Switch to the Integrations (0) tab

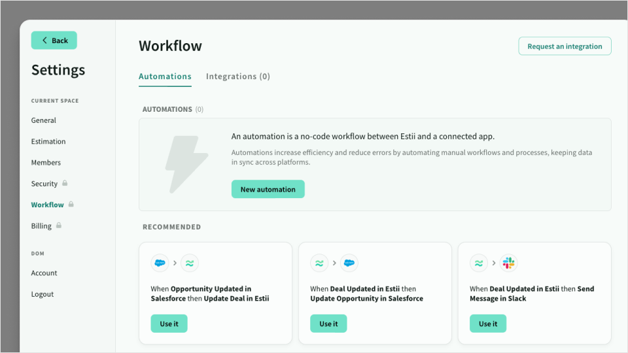(238, 76)
